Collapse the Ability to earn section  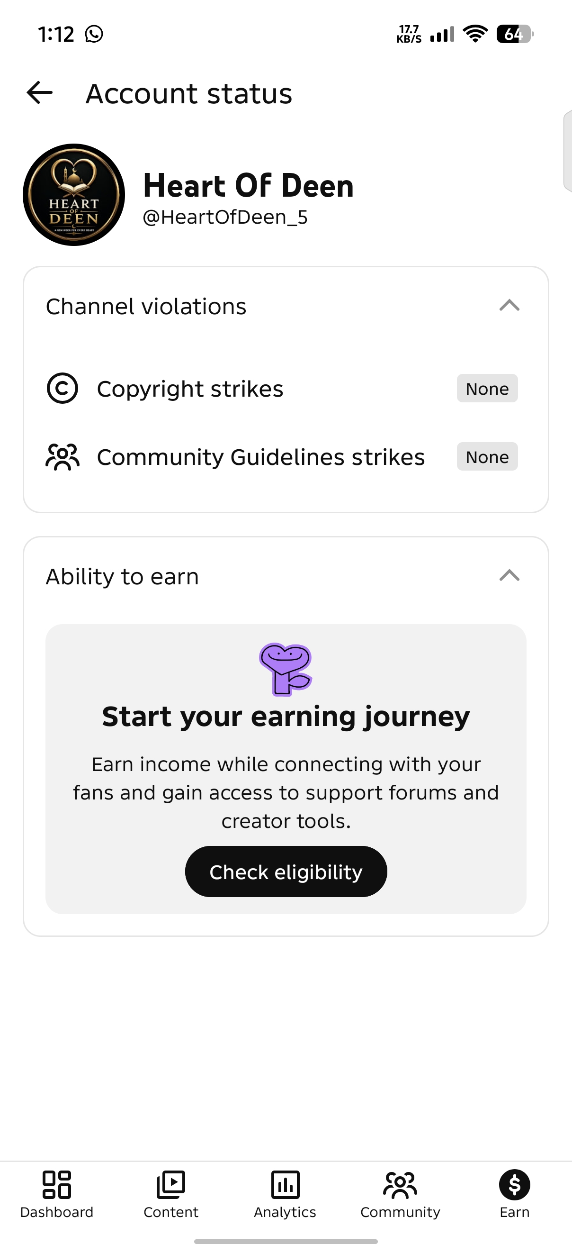point(509,575)
